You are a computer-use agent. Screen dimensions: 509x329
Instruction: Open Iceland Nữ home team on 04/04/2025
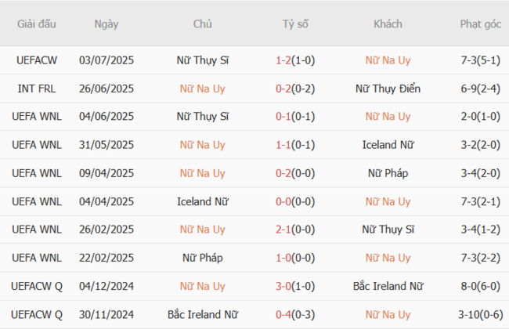pos(203,201)
